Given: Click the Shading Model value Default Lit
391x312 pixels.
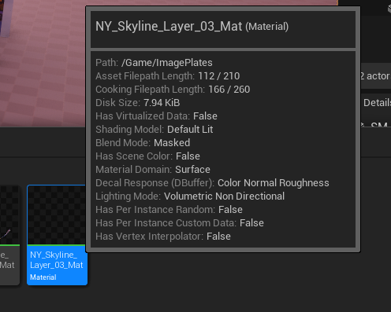Looking at the screenshot, I should [x=190, y=130].
